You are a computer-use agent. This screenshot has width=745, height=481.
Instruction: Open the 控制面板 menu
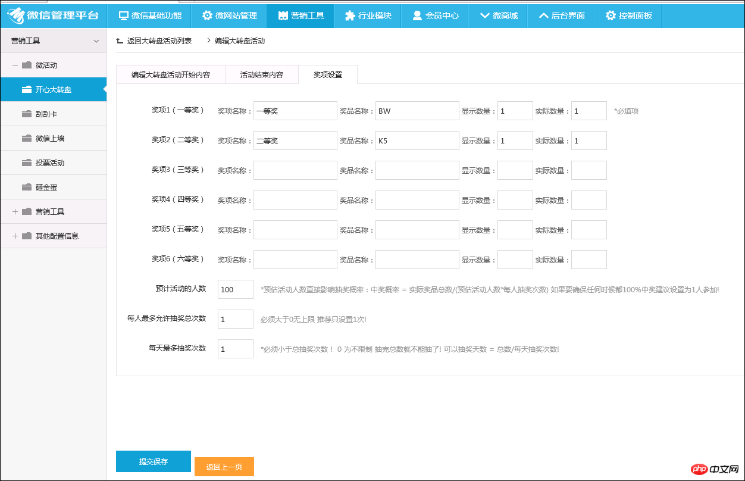628,15
